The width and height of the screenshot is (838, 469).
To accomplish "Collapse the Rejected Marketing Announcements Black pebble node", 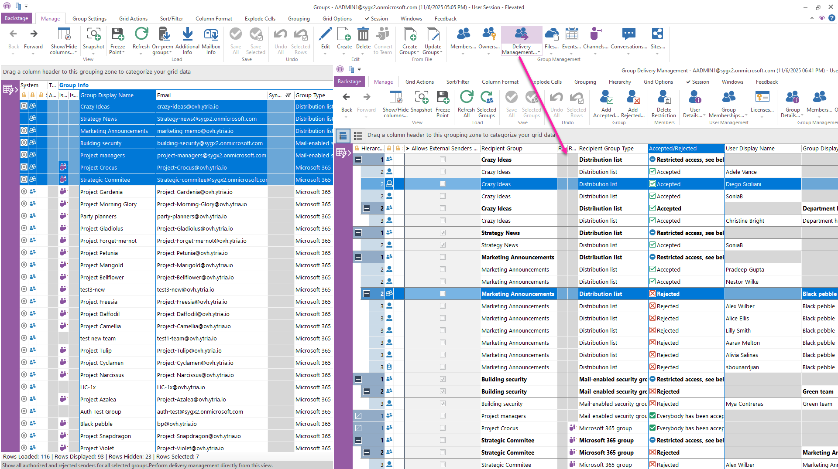I will 367,294.
